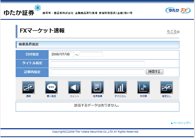Image resolution: width=195 pixels, height=139 pixels.
Task: Click the 日付指定 label cell
Action: tap(32, 55)
